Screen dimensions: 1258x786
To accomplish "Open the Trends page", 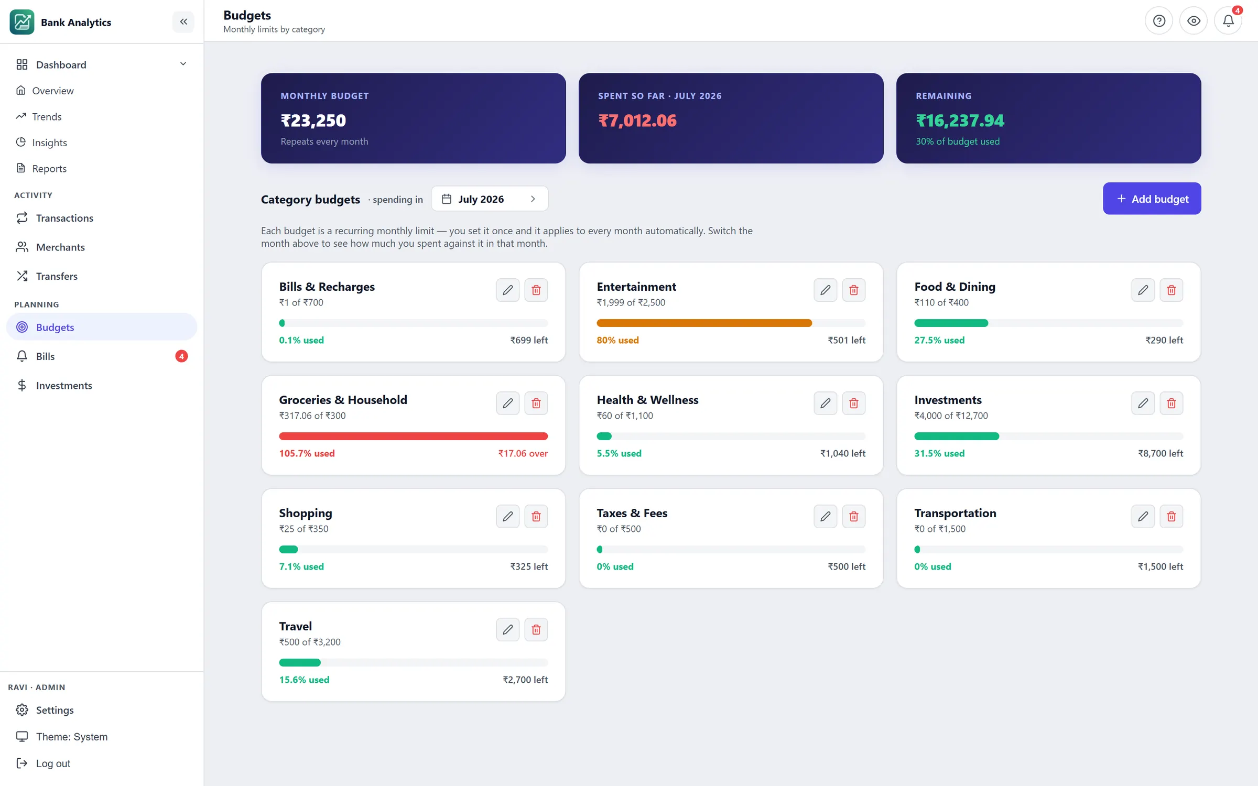I will [x=101, y=116].
